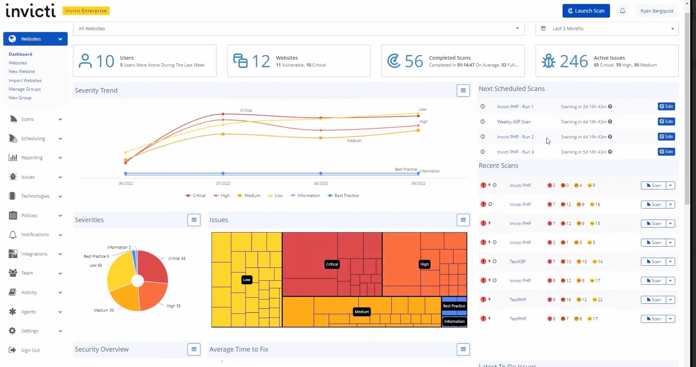Open the Dashboard submenu item
696x367 pixels.
pos(20,54)
